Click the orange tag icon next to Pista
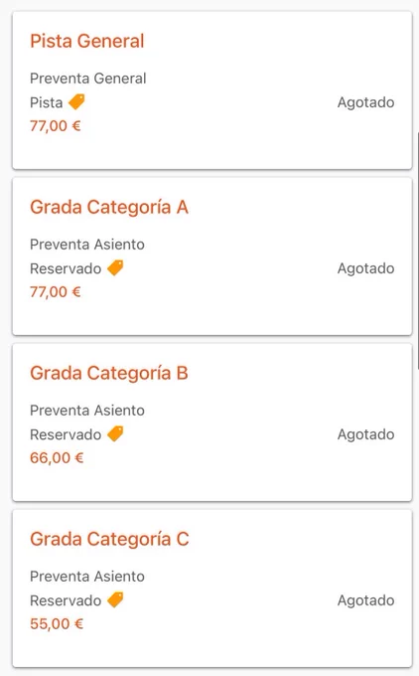The width and height of the screenshot is (419, 676). coord(76,102)
